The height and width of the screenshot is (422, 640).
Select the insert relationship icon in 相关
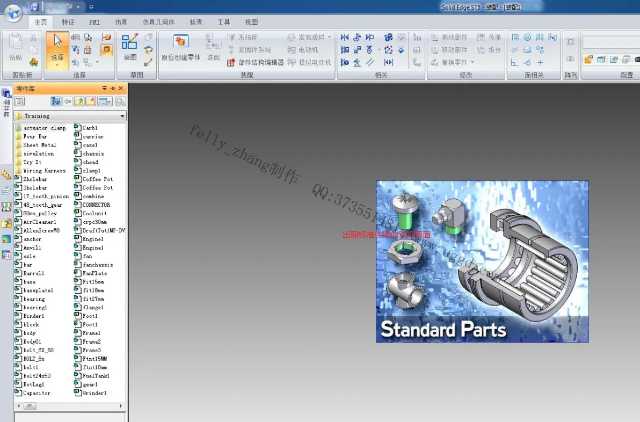coord(357,38)
